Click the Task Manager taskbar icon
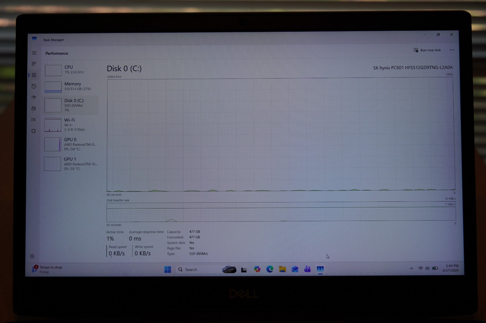 [x=320, y=269]
